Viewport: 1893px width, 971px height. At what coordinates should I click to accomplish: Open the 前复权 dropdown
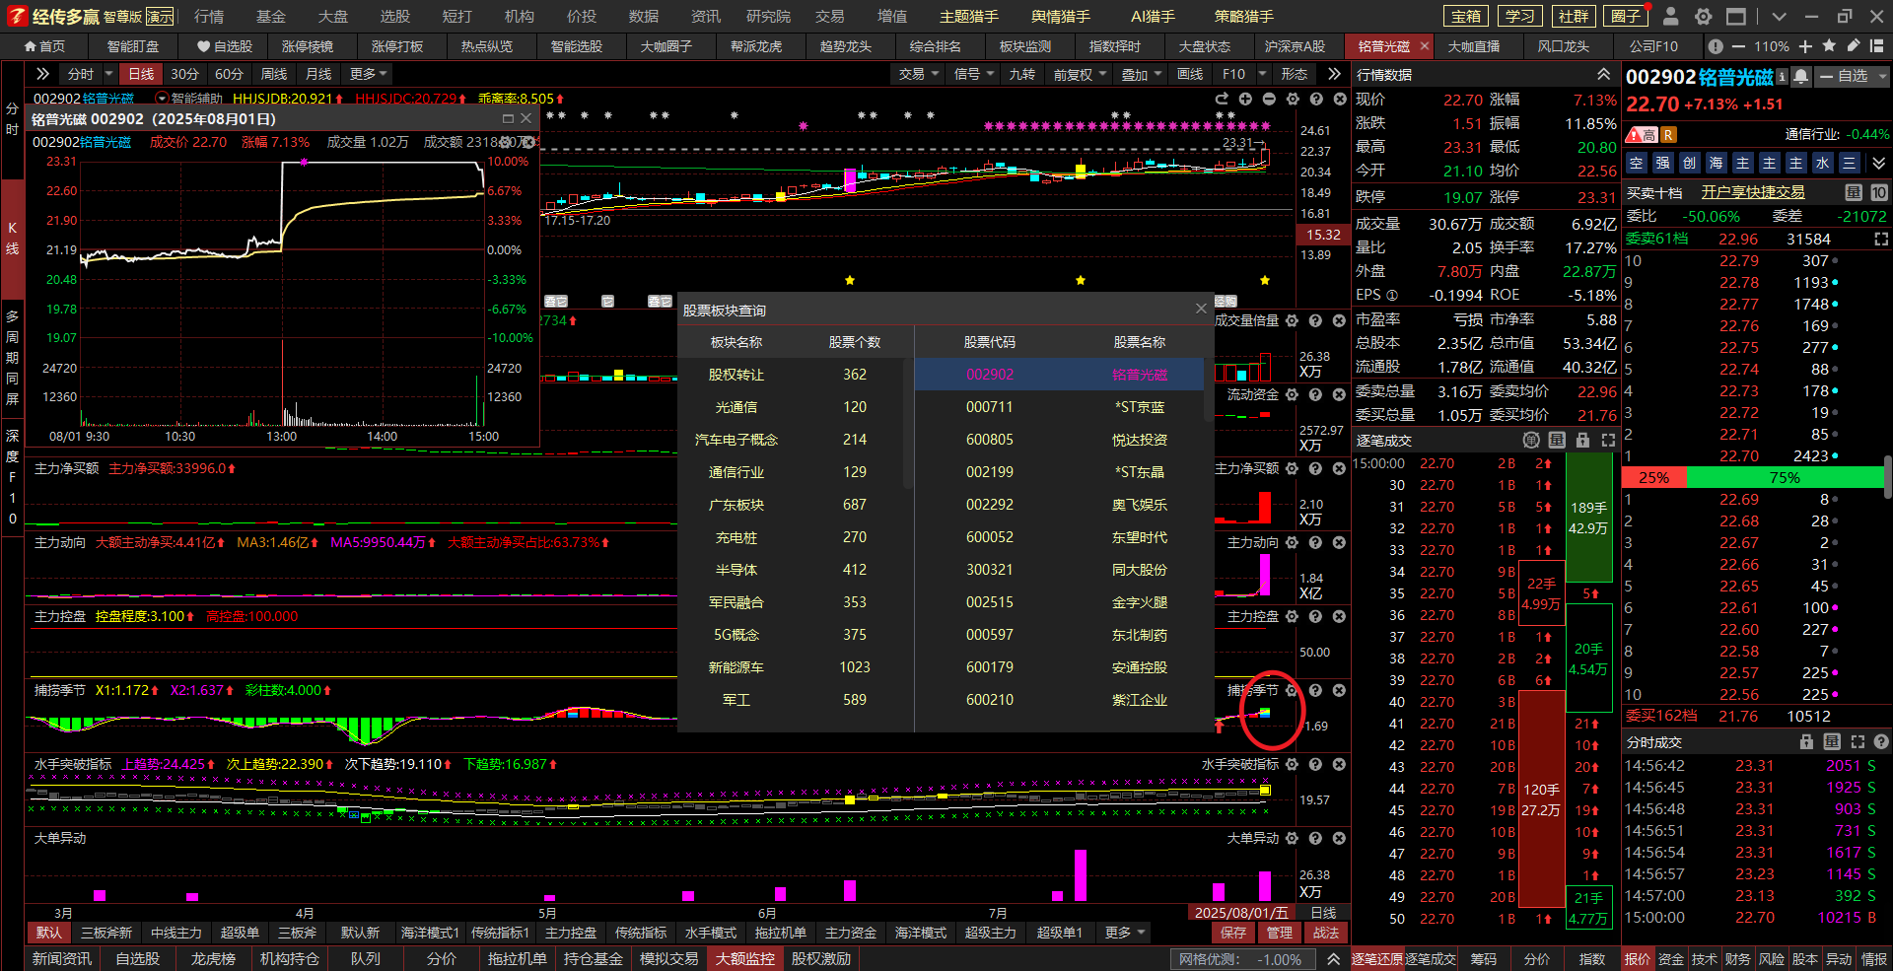pyautogui.click(x=1080, y=74)
